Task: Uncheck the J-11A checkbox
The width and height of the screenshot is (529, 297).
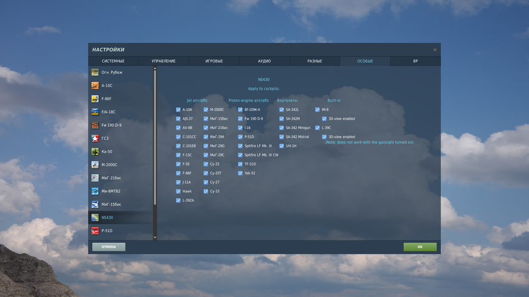Action: [178, 182]
